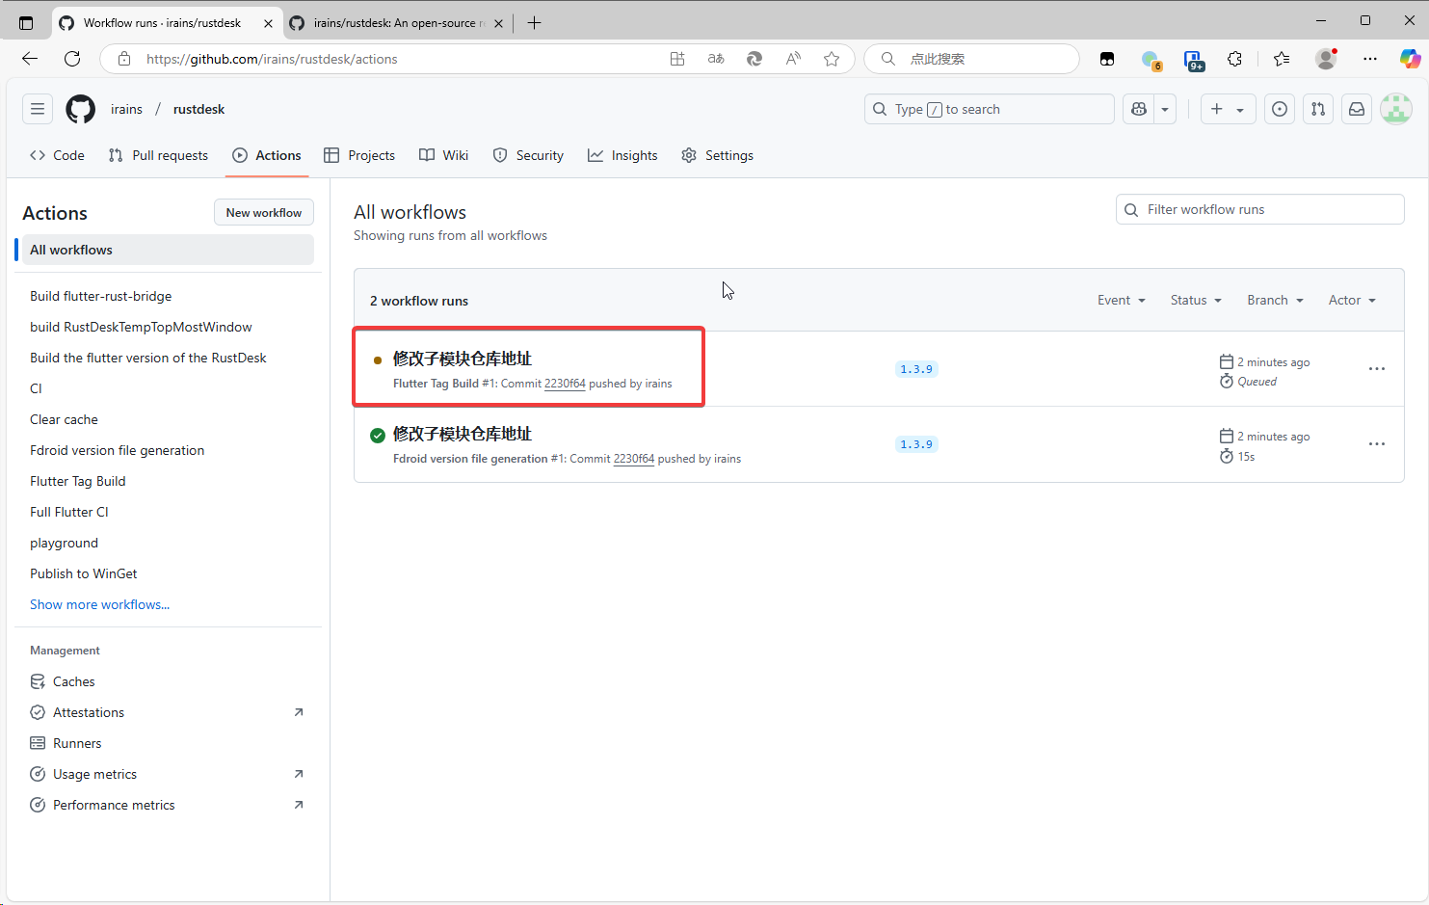Select Flutter Tag Build workflow
The width and height of the screenshot is (1429, 905).
(x=78, y=481)
